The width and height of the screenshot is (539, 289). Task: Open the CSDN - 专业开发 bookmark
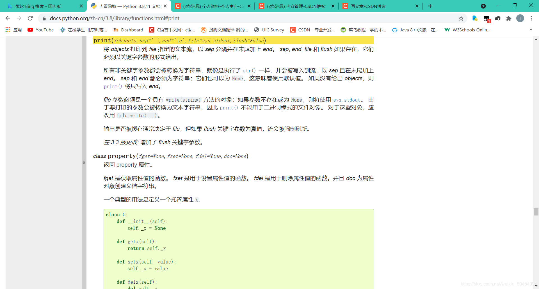[312, 30]
